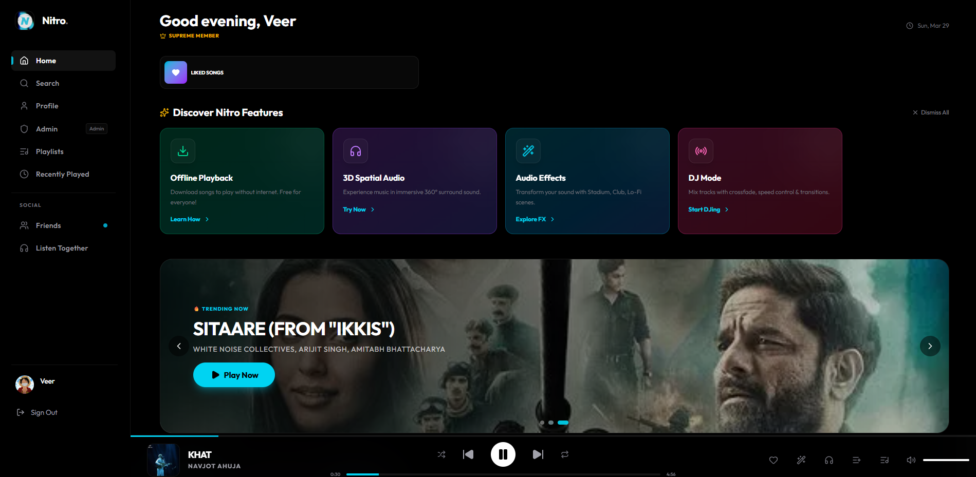This screenshot has width=976, height=477.
Task: Mute using the volume speaker icon
Action: point(911,460)
